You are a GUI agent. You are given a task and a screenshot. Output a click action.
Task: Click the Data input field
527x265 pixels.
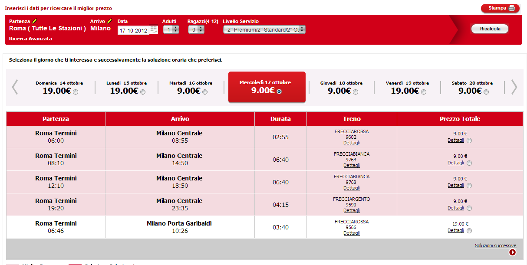(133, 31)
